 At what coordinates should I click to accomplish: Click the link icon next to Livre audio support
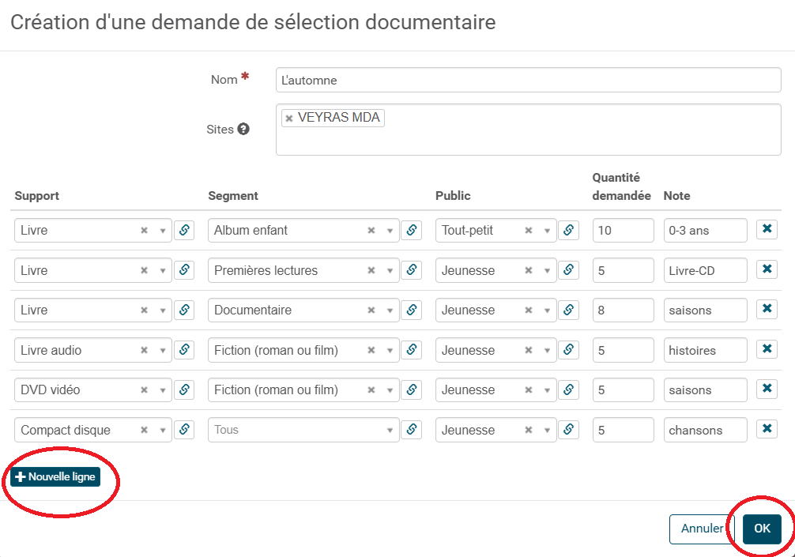[x=184, y=349]
